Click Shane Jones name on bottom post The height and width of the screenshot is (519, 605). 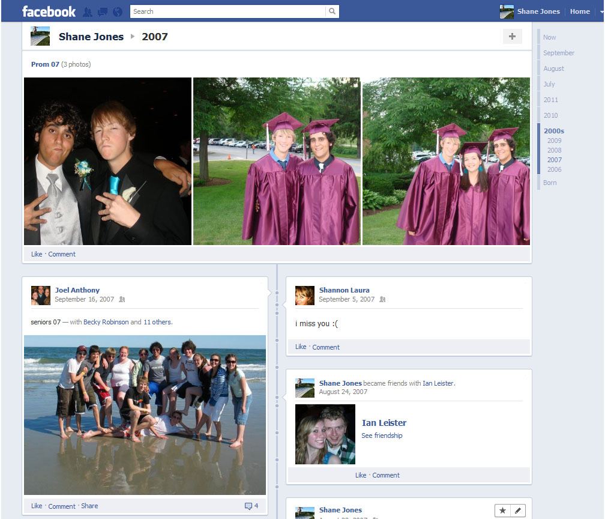click(340, 510)
